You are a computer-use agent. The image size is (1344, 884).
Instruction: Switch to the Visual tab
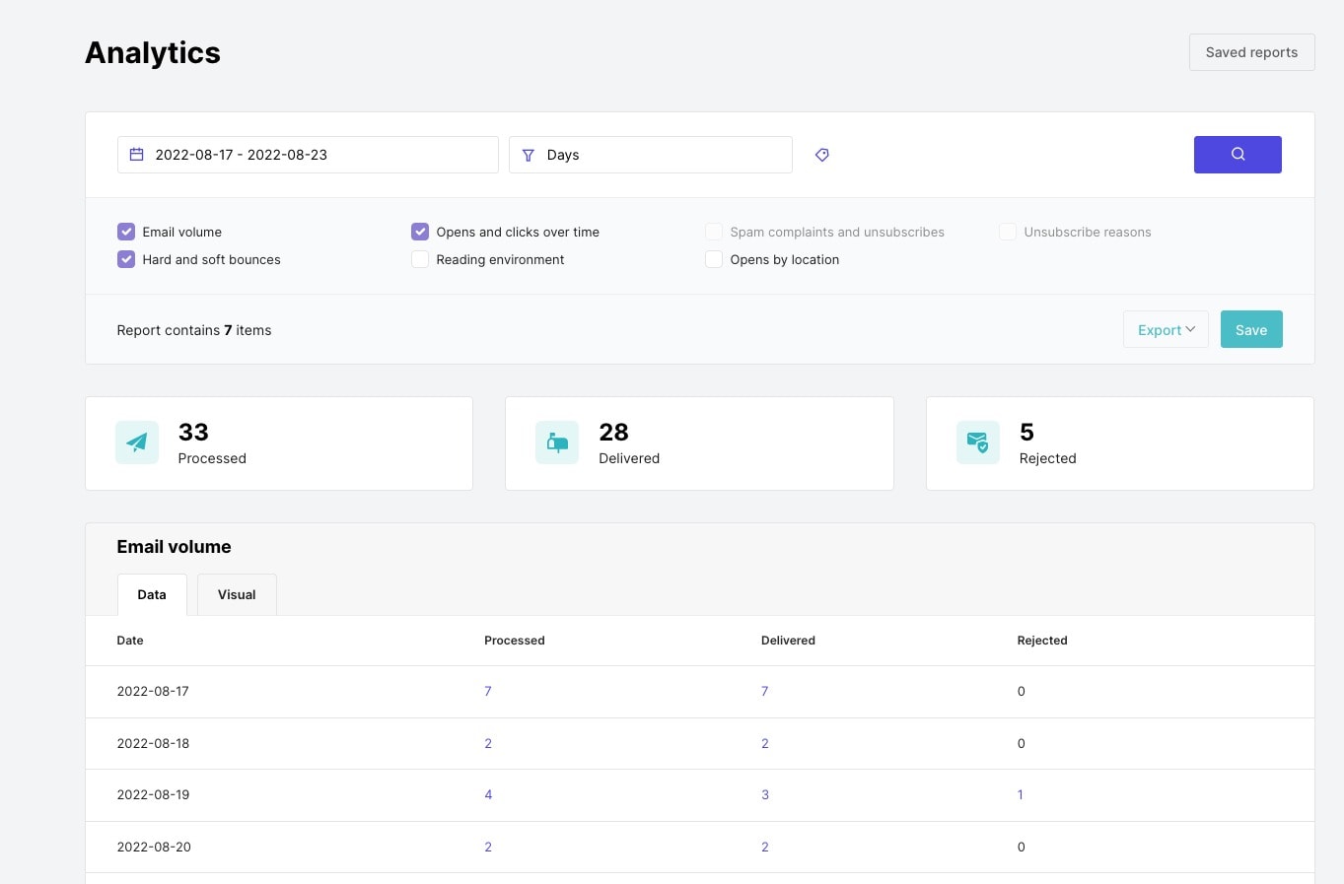pyautogui.click(x=237, y=594)
